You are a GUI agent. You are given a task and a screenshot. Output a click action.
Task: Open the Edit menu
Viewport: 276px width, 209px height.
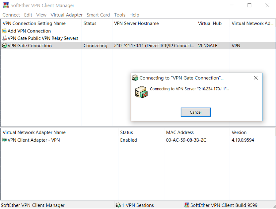pyautogui.click(x=28, y=15)
